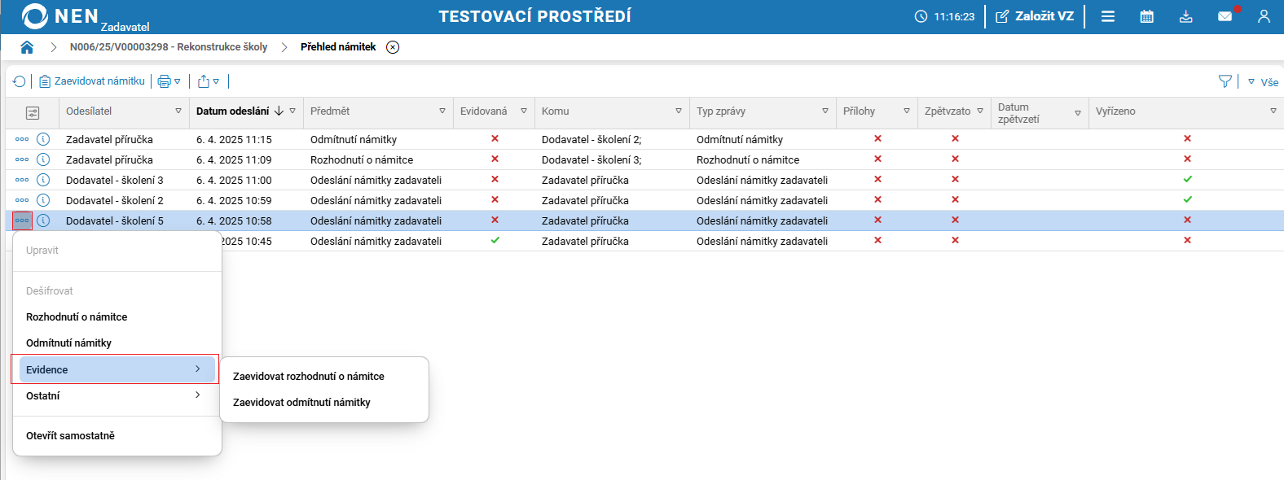The width and height of the screenshot is (1284, 480).
Task: Open filter dropdown for Odesílatel column
Action: point(178,111)
